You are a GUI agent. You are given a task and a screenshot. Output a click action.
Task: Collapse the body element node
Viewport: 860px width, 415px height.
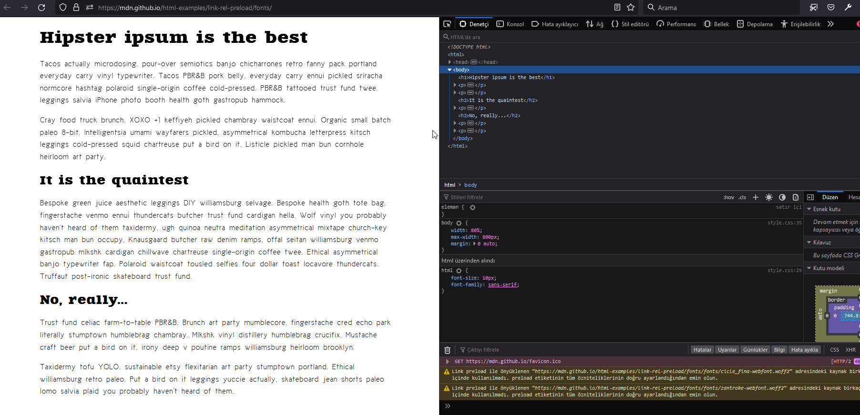pyautogui.click(x=450, y=70)
